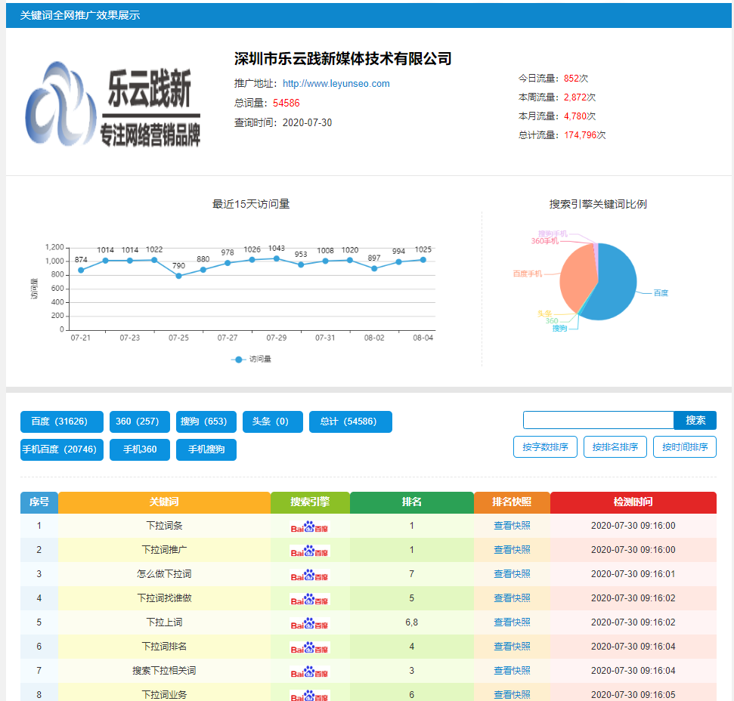
Task: Click inside the keyword search box
Action: tap(597, 419)
